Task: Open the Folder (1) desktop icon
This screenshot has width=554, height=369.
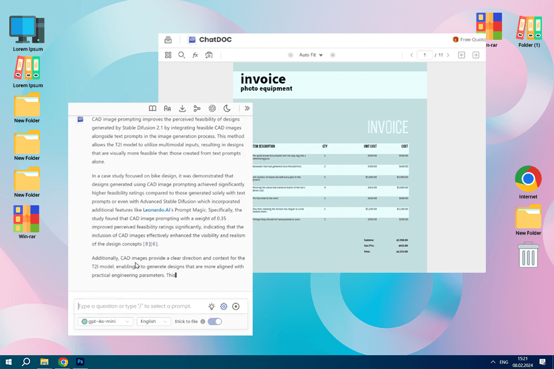Action: pyautogui.click(x=529, y=31)
